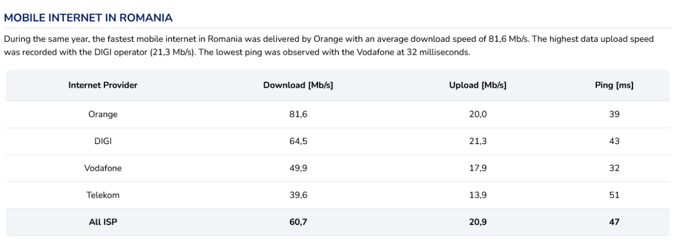Pick the ping cell showing 43 for DIGI
This screenshot has height=248, width=677.
[614, 141]
